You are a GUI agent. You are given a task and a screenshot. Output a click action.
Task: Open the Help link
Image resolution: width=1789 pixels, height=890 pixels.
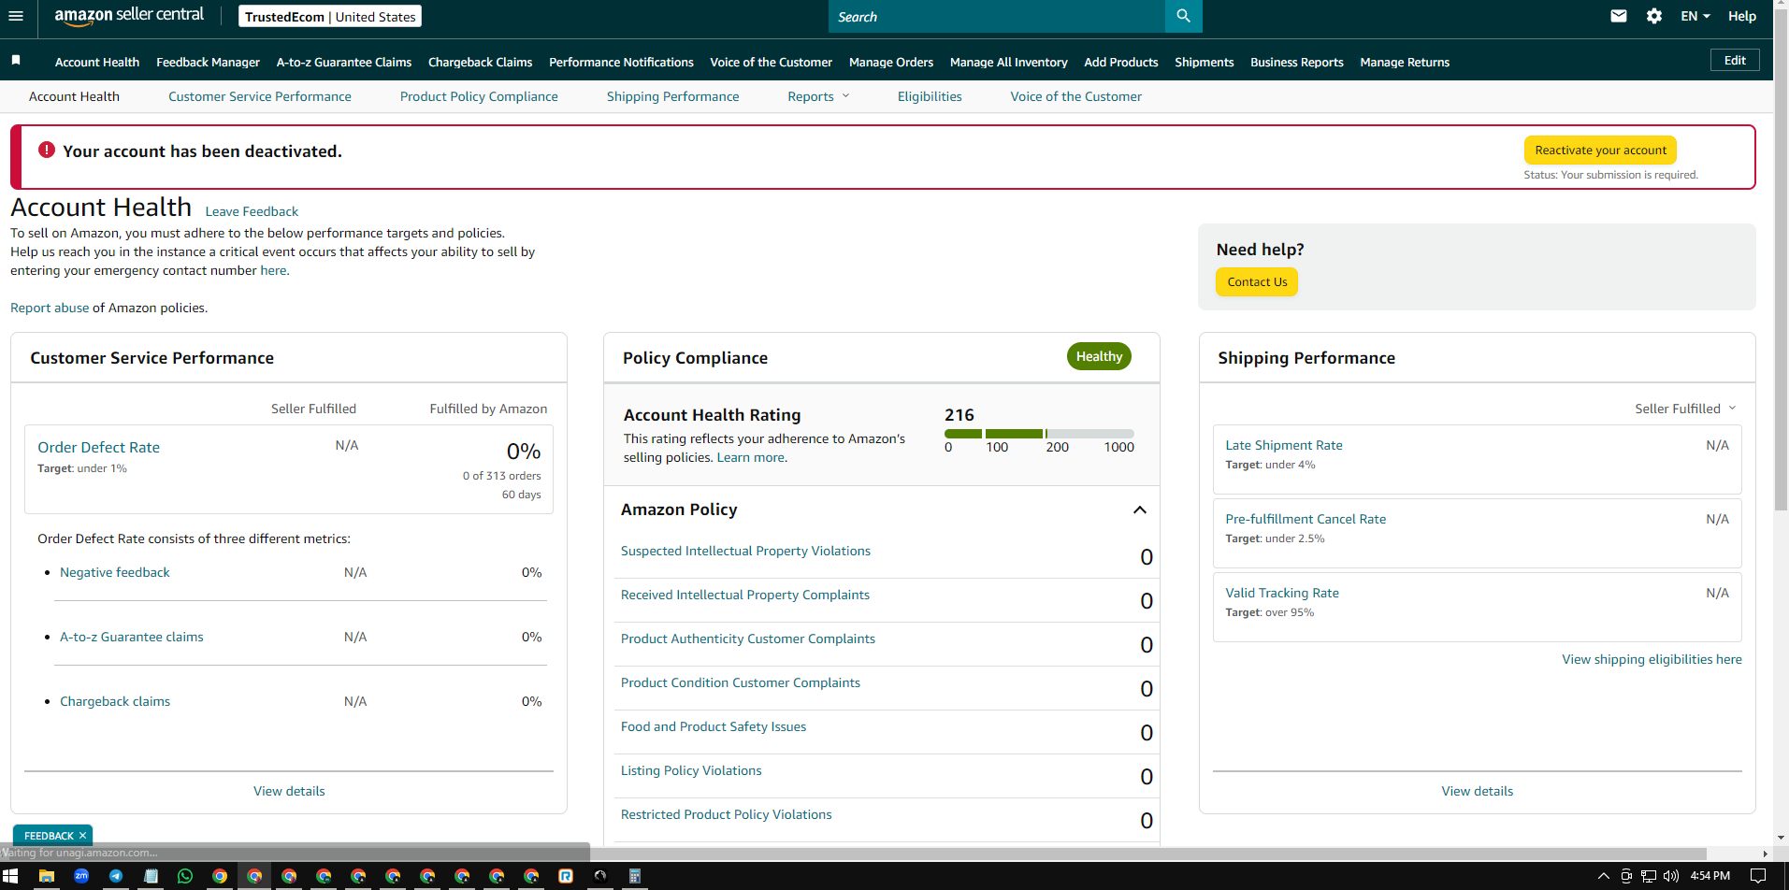tap(1741, 16)
